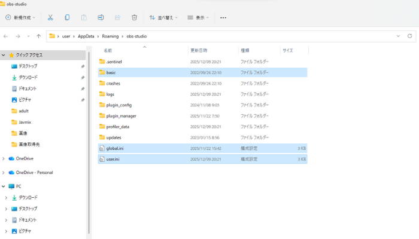Go up one folder level arrow

39,36
